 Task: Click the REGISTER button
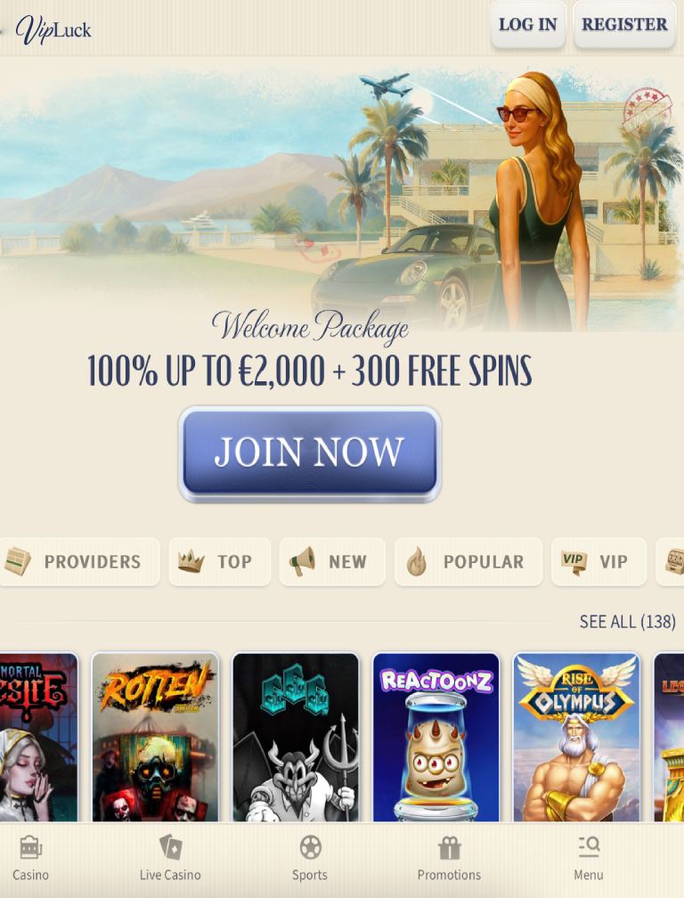(x=624, y=24)
